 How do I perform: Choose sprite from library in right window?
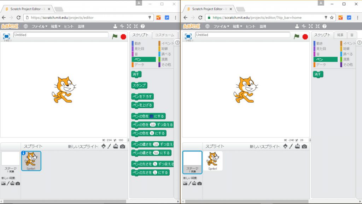click(x=285, y=146)
